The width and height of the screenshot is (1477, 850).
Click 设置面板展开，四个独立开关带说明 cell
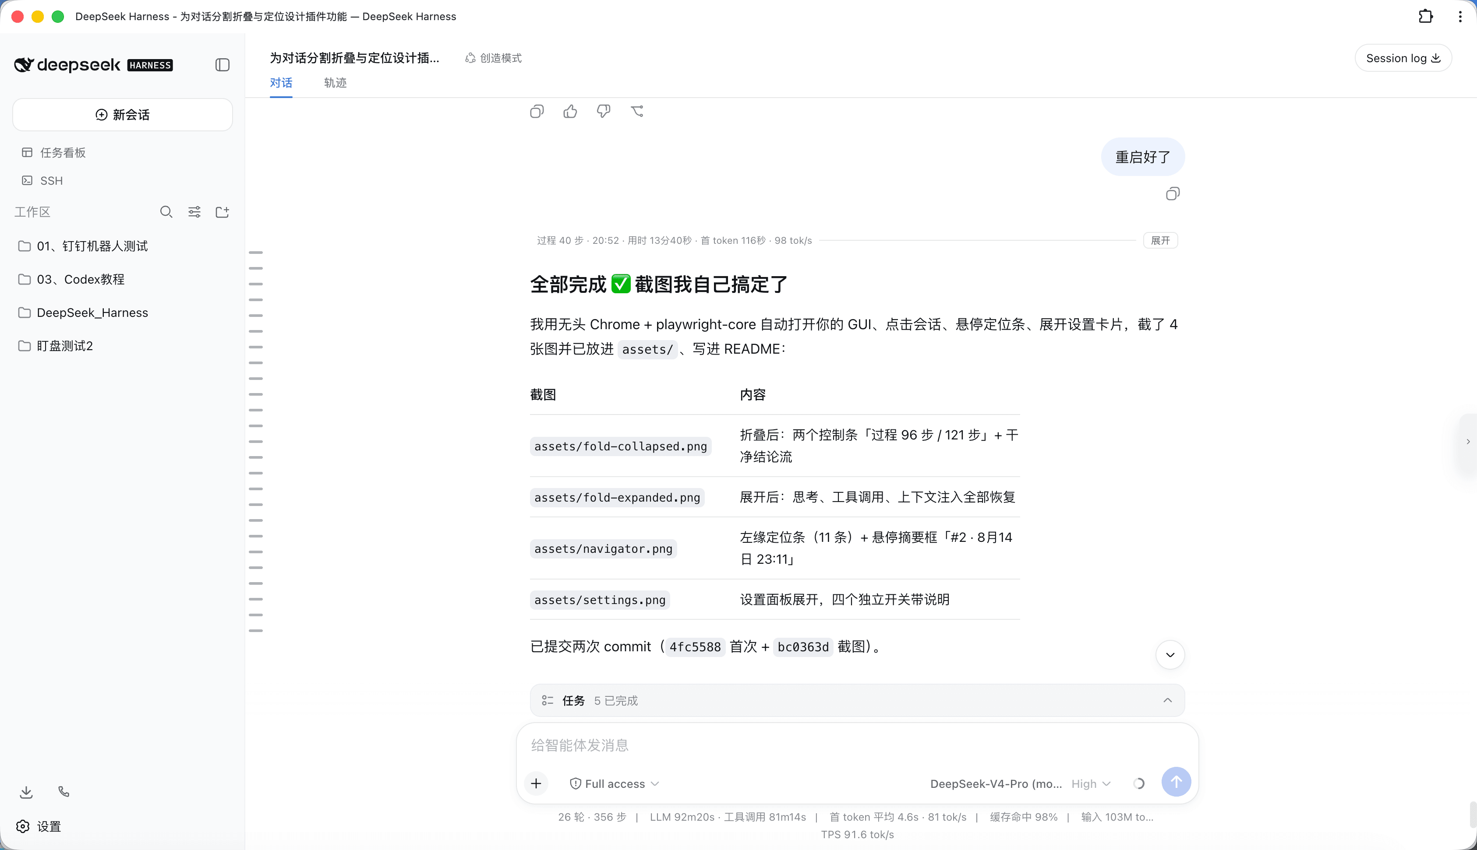click(845, 600)
